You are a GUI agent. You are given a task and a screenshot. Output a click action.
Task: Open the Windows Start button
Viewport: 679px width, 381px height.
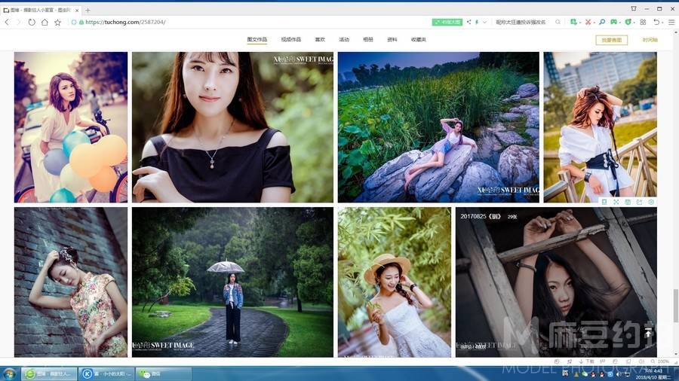click(x=8, y=373)
